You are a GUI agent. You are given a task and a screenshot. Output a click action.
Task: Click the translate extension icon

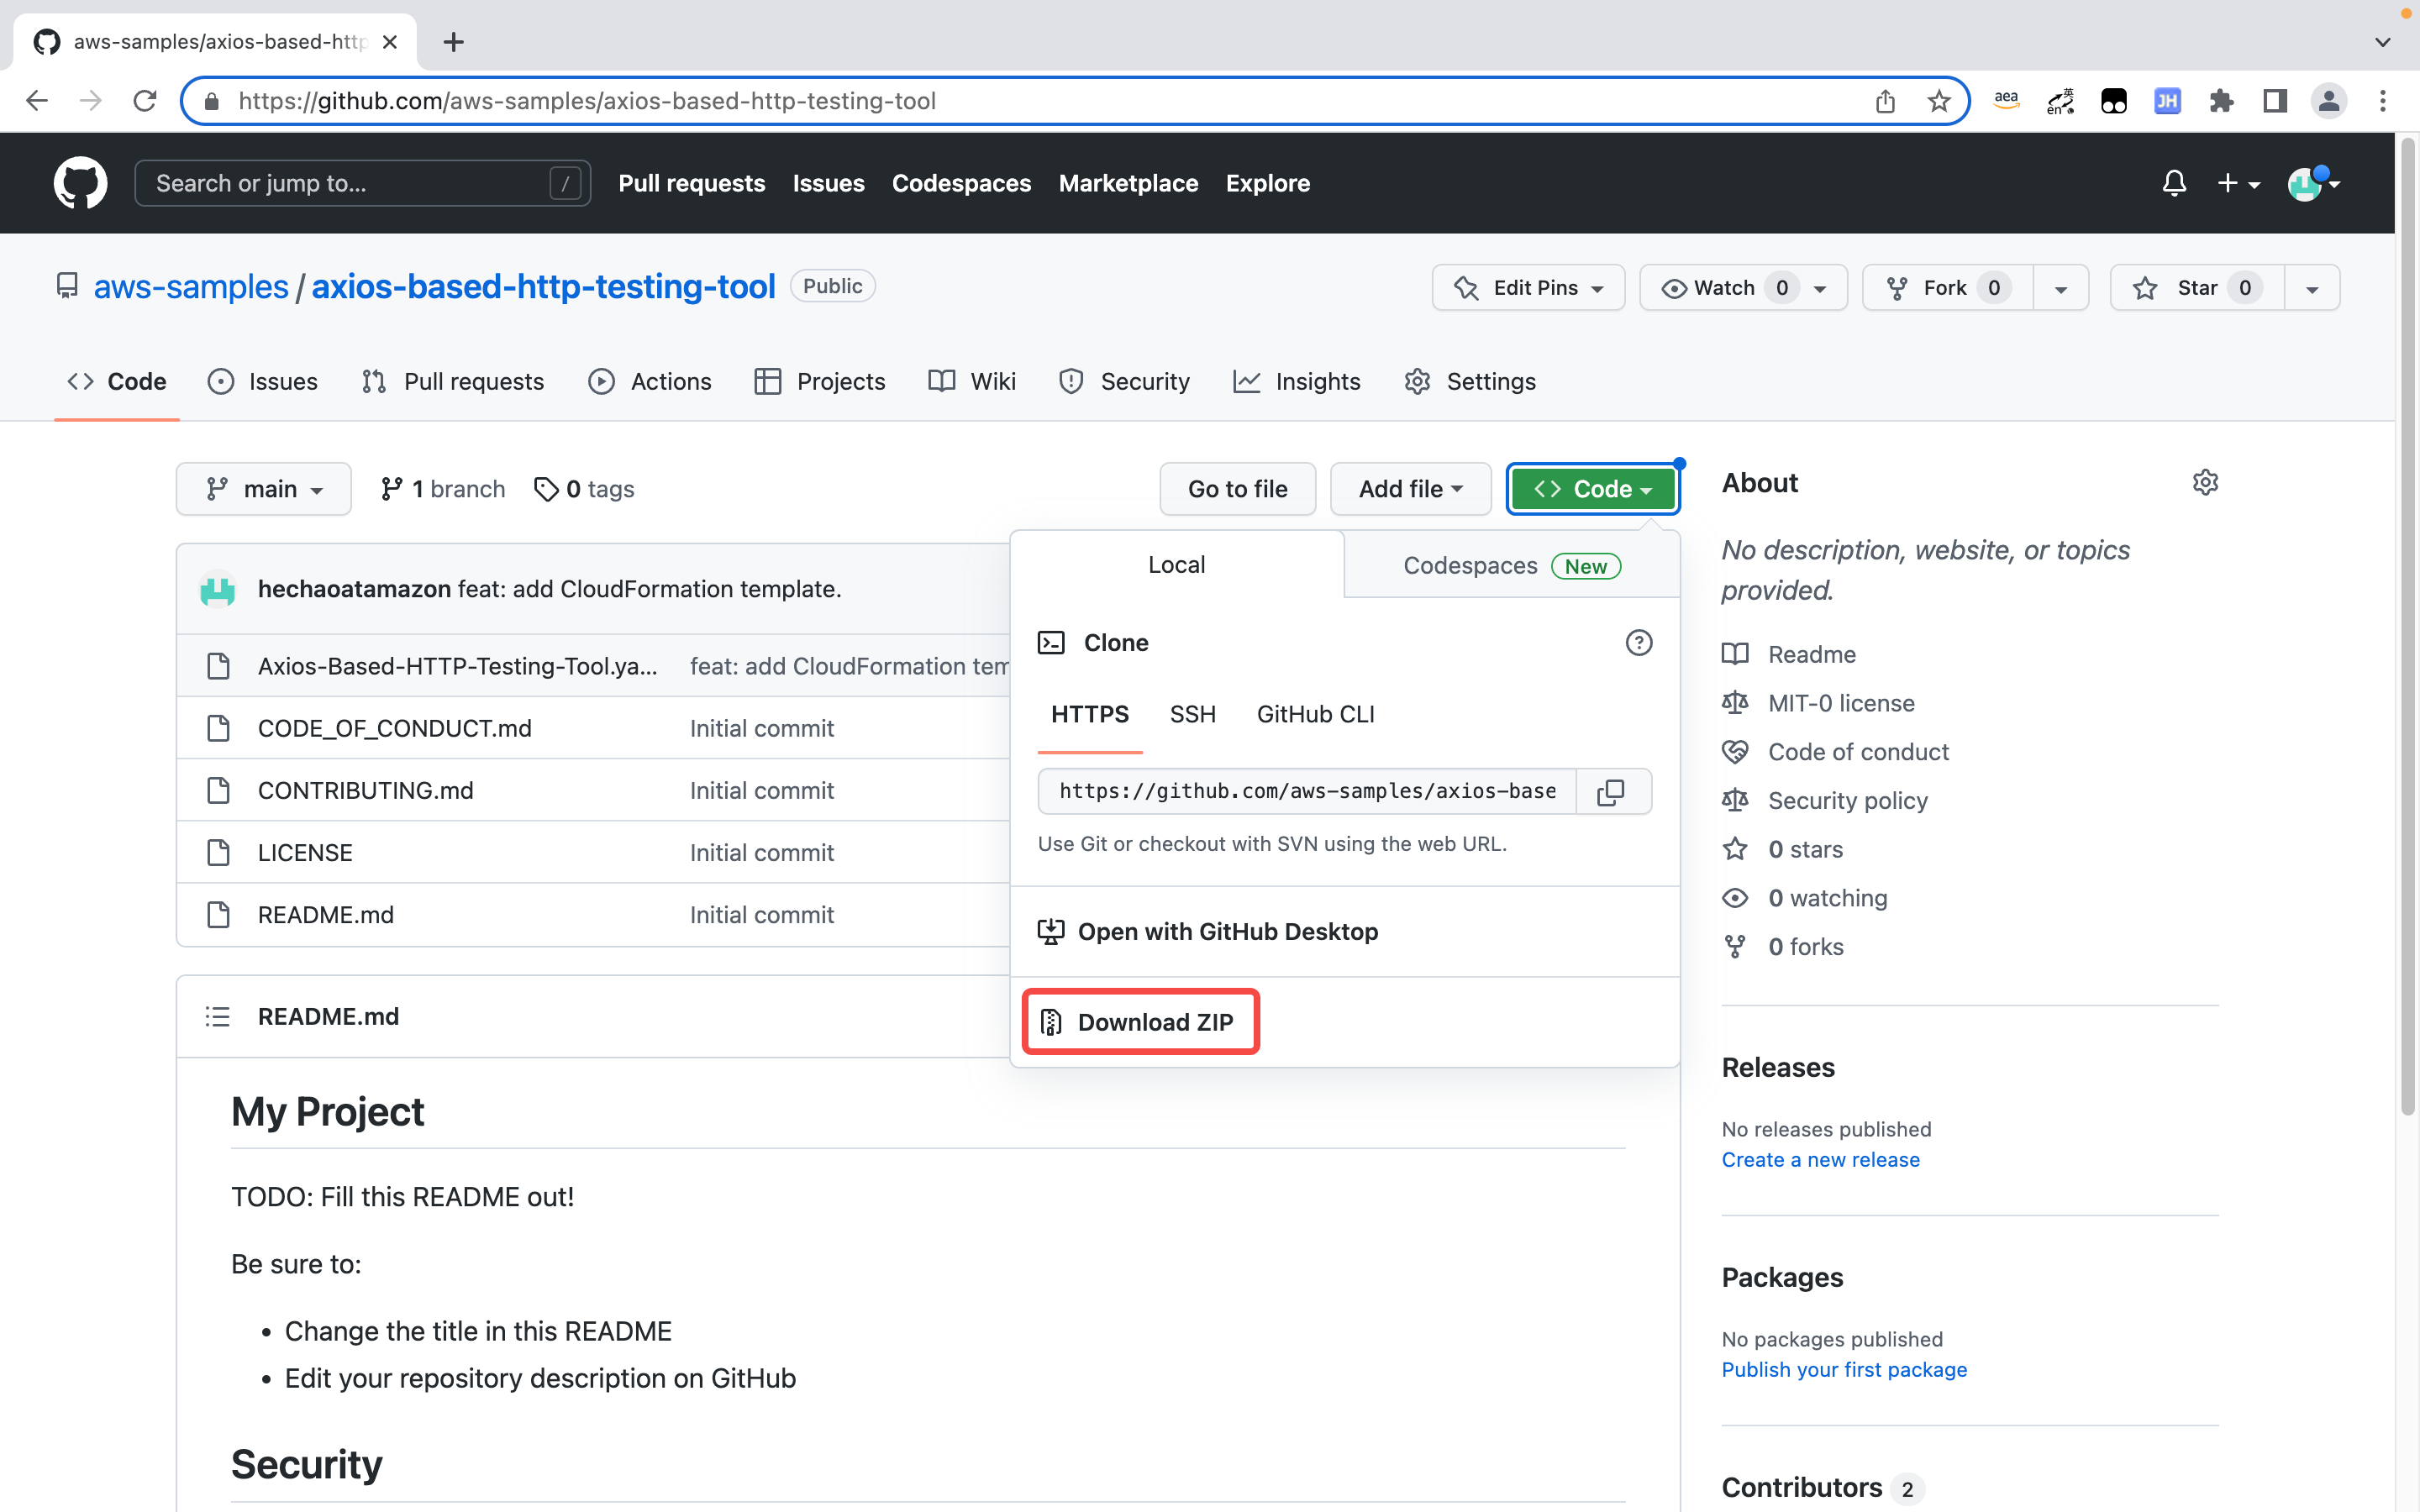coord(2060,101)
